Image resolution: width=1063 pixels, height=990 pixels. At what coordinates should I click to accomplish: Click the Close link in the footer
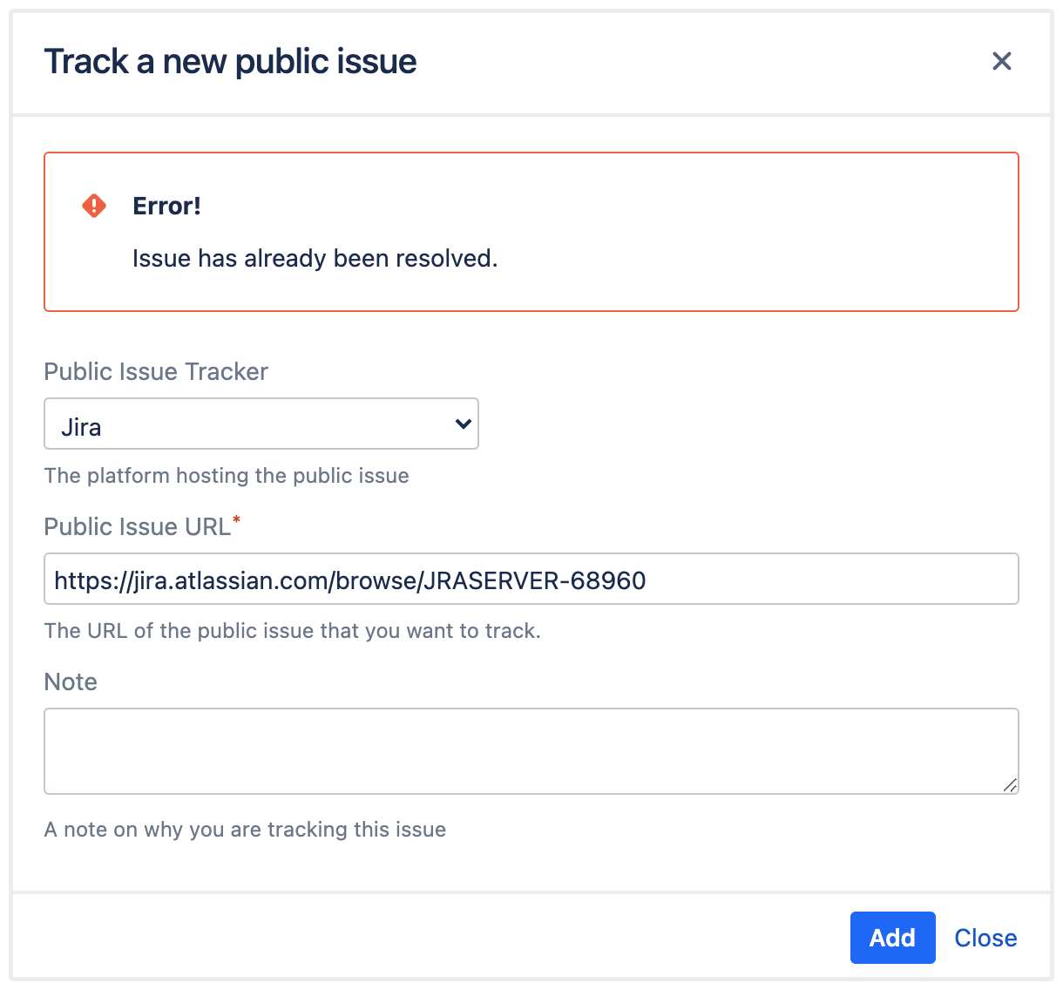[x=985, y=938]
